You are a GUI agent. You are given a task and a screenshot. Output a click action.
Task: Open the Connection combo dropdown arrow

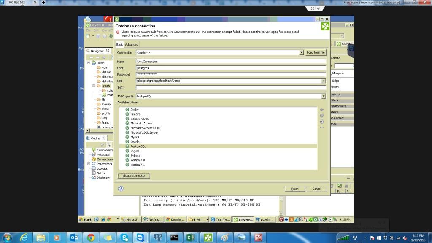(x=301, y=53)
